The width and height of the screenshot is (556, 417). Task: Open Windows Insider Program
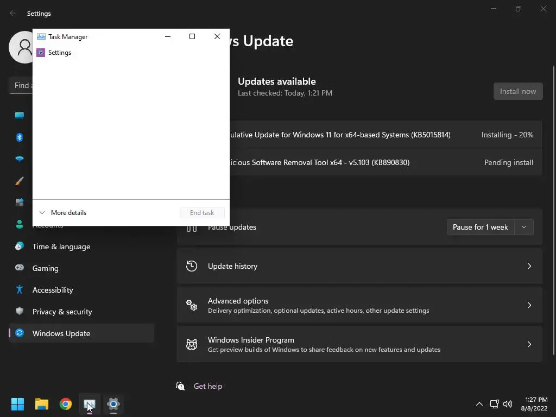click(x=359, y=344)
